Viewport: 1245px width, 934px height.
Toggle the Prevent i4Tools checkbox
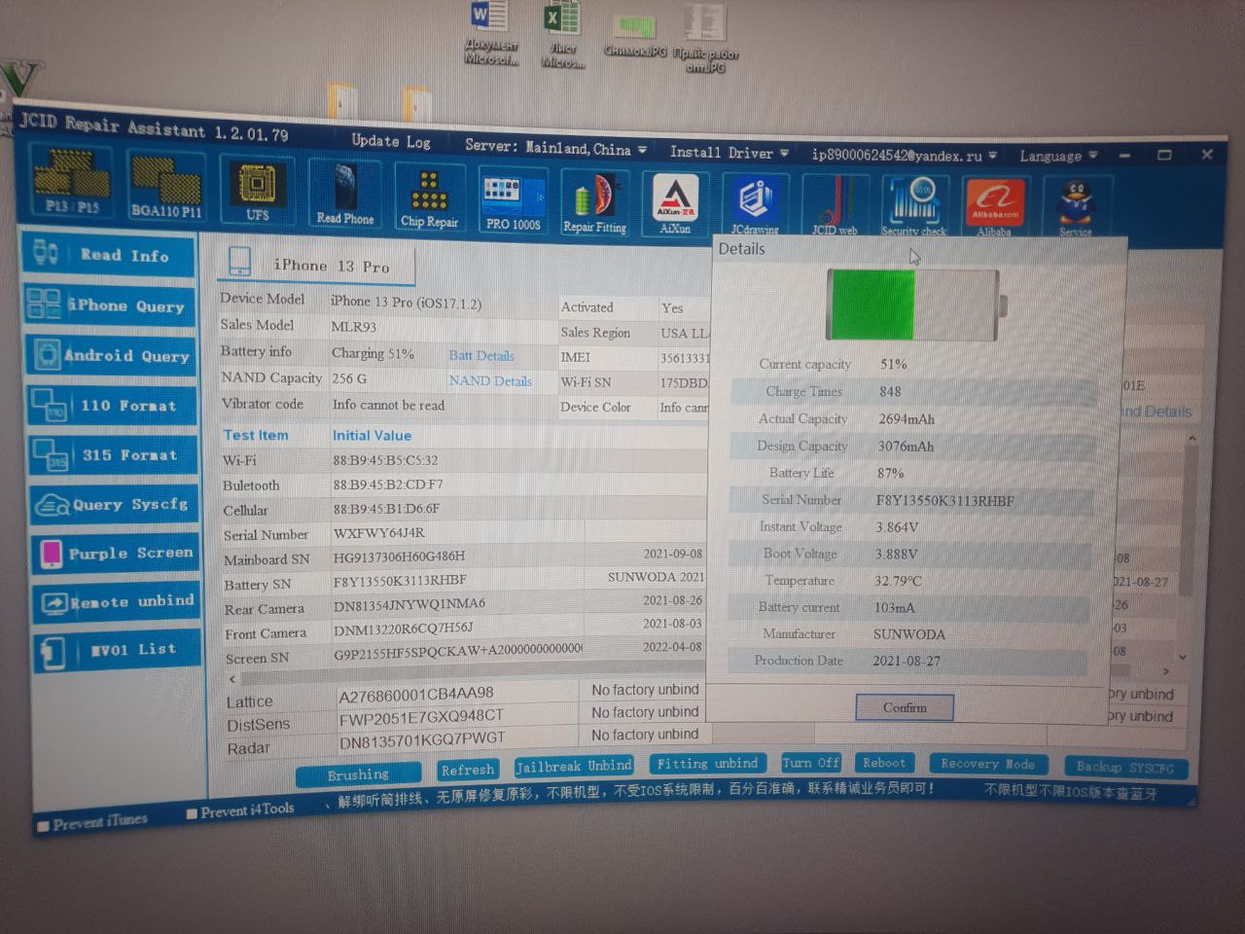click(192, 812)
